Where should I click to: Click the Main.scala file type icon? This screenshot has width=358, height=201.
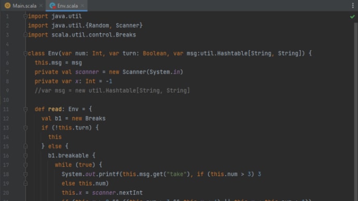(x=8, y=6)
